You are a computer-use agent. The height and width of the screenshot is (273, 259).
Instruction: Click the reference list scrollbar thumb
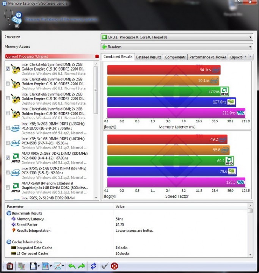pos(96,90)
